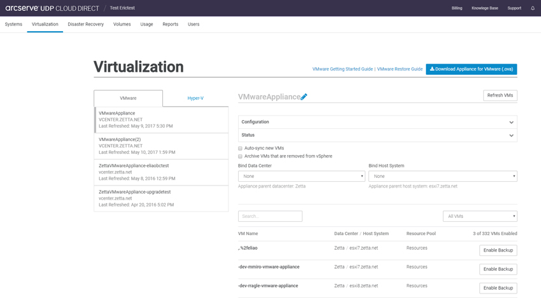
Task: Expand the Configuration section
Action: pyautogui.click(x=377, y=122)
